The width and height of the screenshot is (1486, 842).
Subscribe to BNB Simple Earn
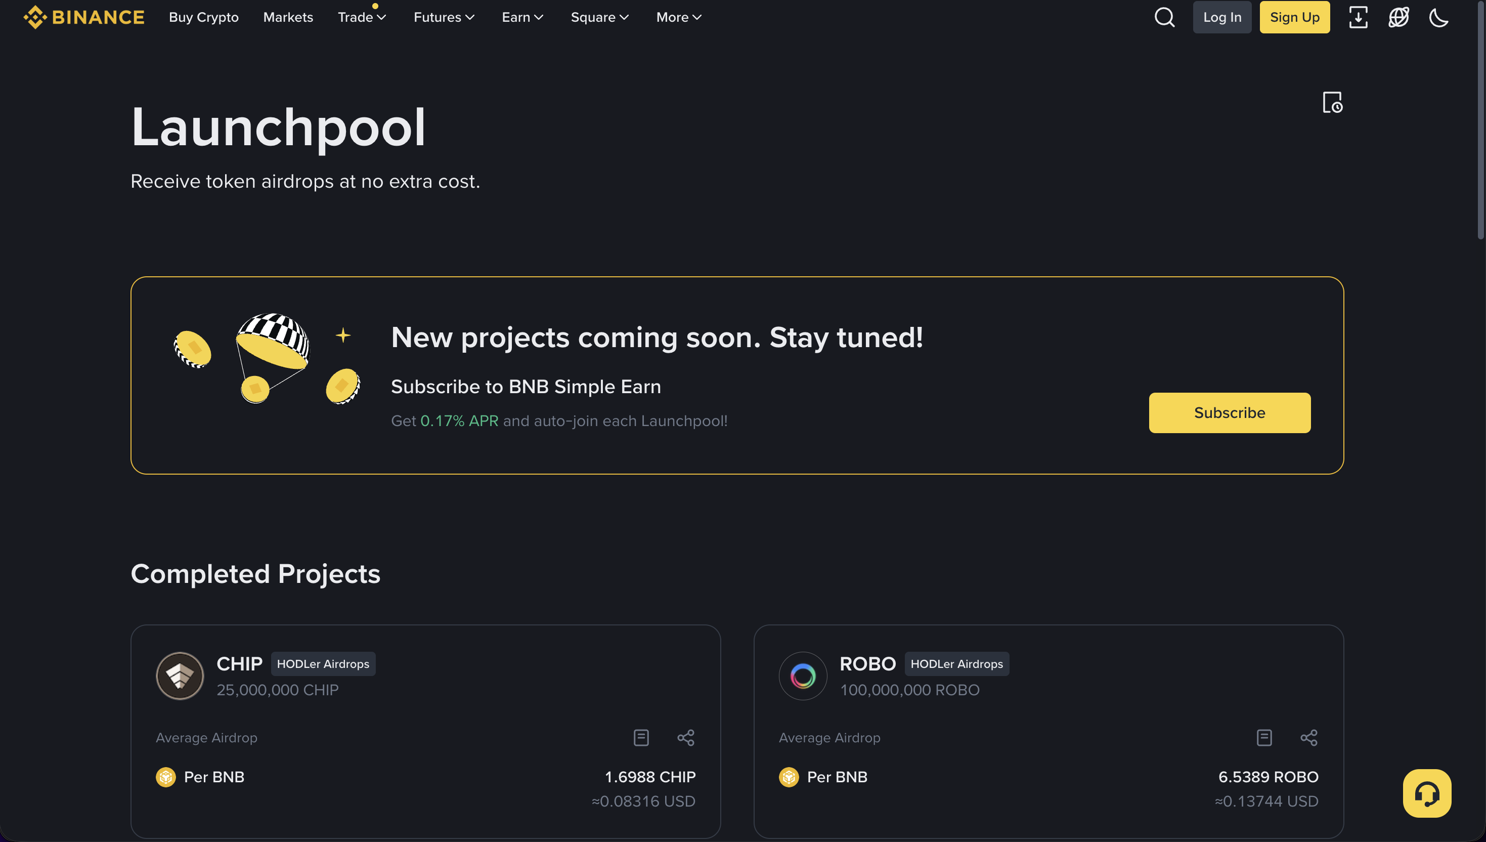click(x=1230, y=412)
